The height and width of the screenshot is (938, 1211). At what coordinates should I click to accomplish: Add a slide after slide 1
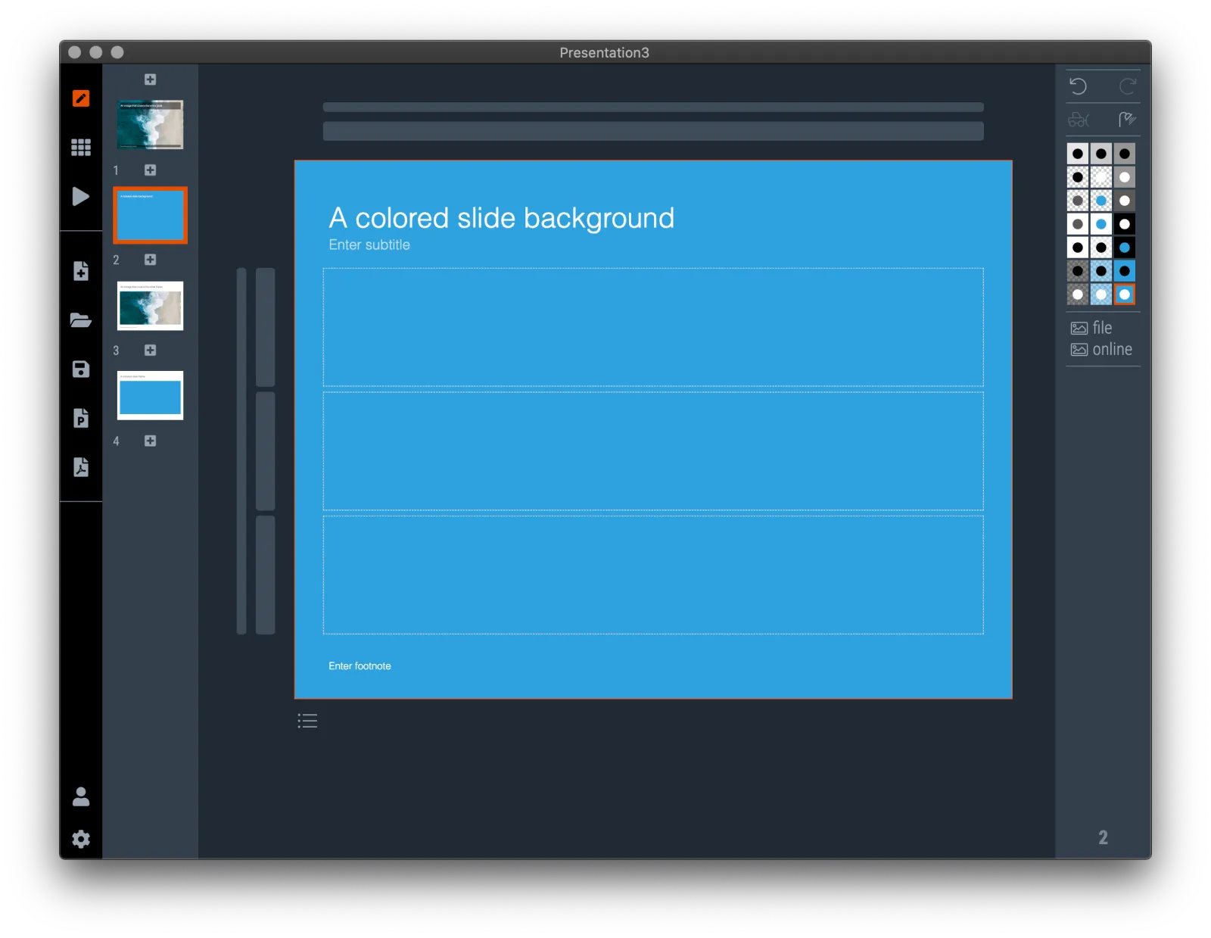pyautogui.click(x=150, y=170)
